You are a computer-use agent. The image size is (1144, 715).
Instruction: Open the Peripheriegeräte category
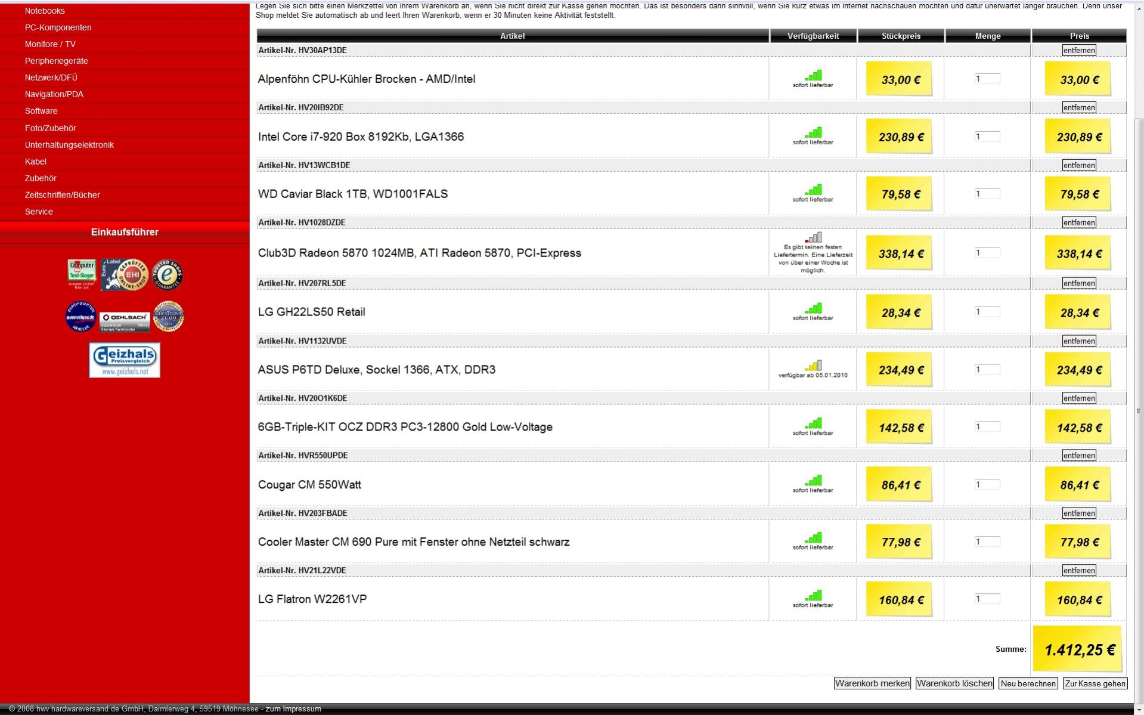[x=56, y=61]
